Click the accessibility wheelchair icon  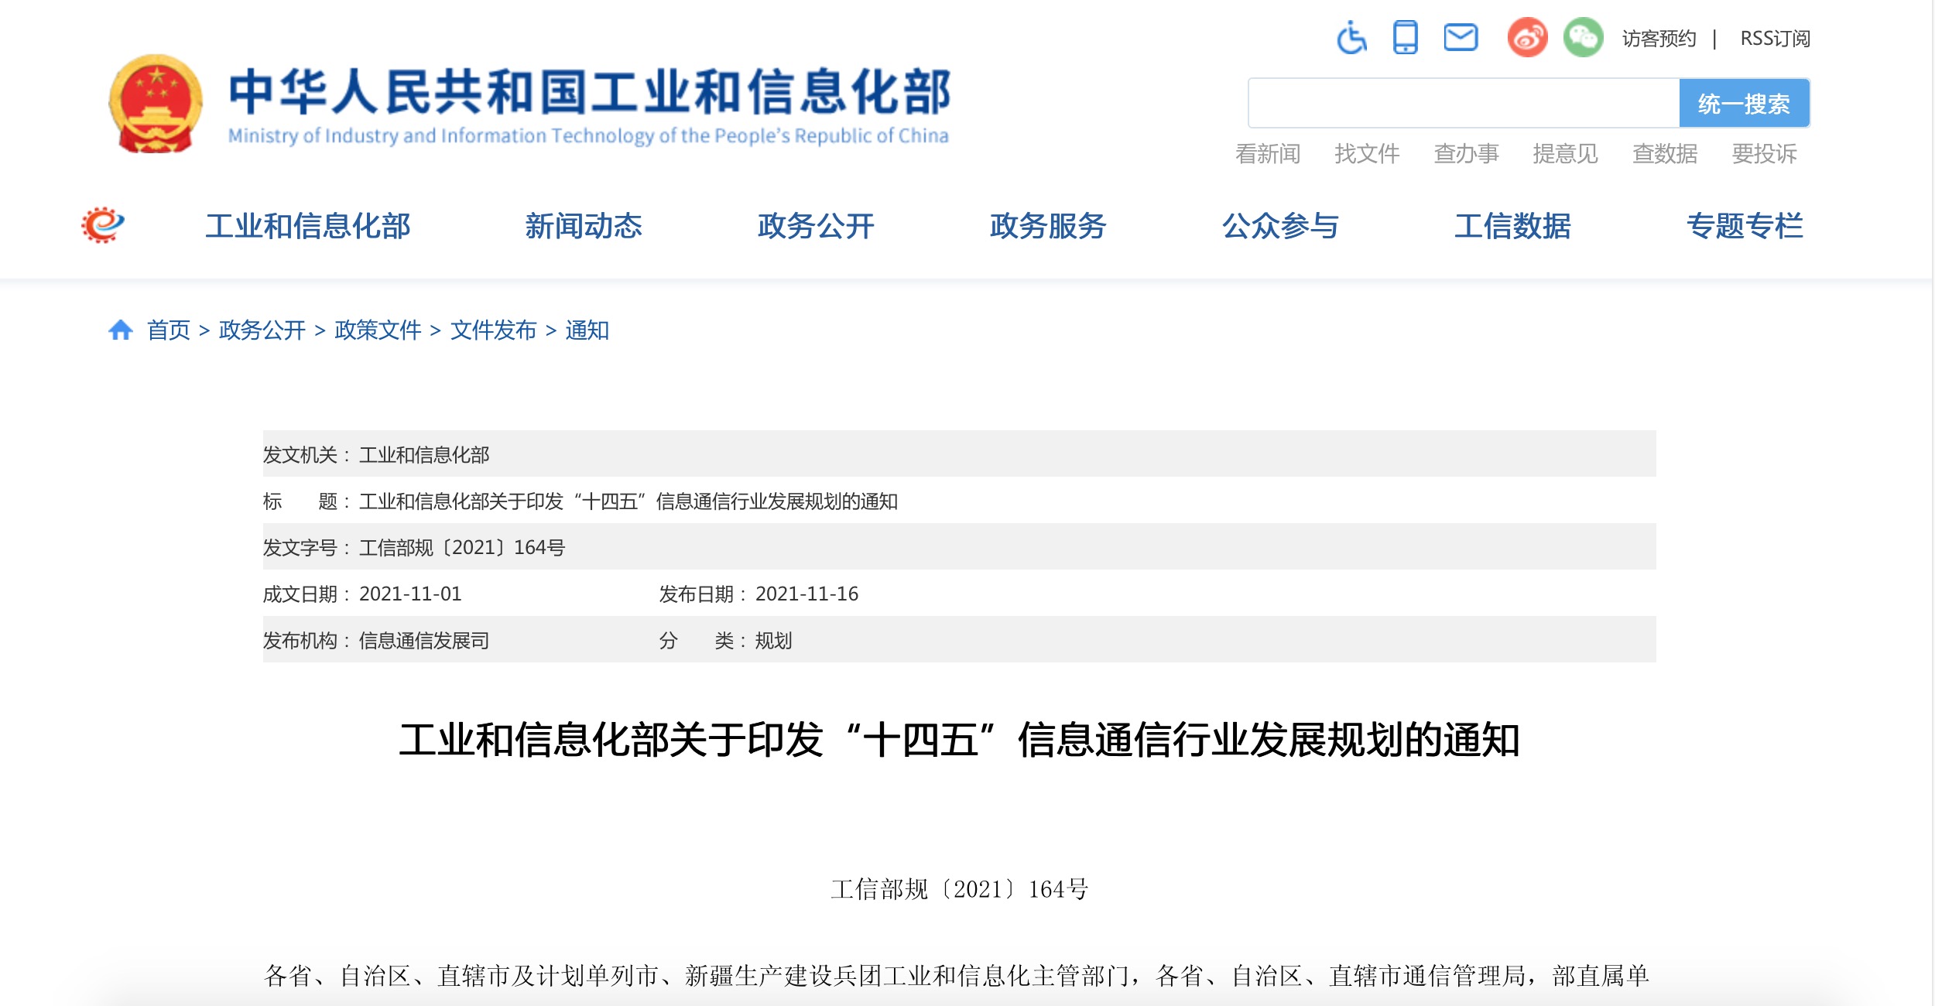[x=1351, y=37]
